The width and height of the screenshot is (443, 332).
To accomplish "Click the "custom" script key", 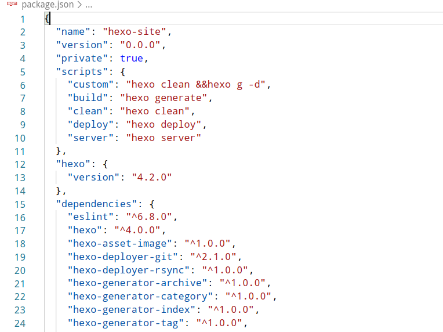I will pyautogui.click(x=90, y=85).
